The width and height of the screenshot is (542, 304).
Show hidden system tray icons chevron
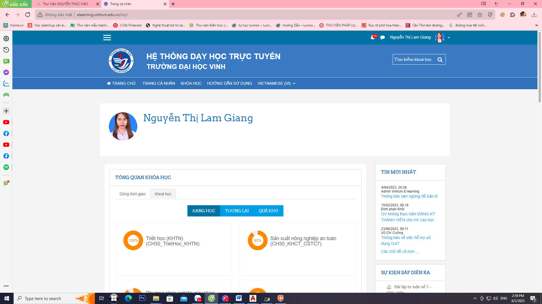click(x=475, y=298)
